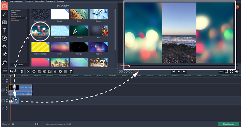The width and height of the screenshot is (242, 127).
Task: Select Видеоклипы in import list
Action: click(16, 16)
